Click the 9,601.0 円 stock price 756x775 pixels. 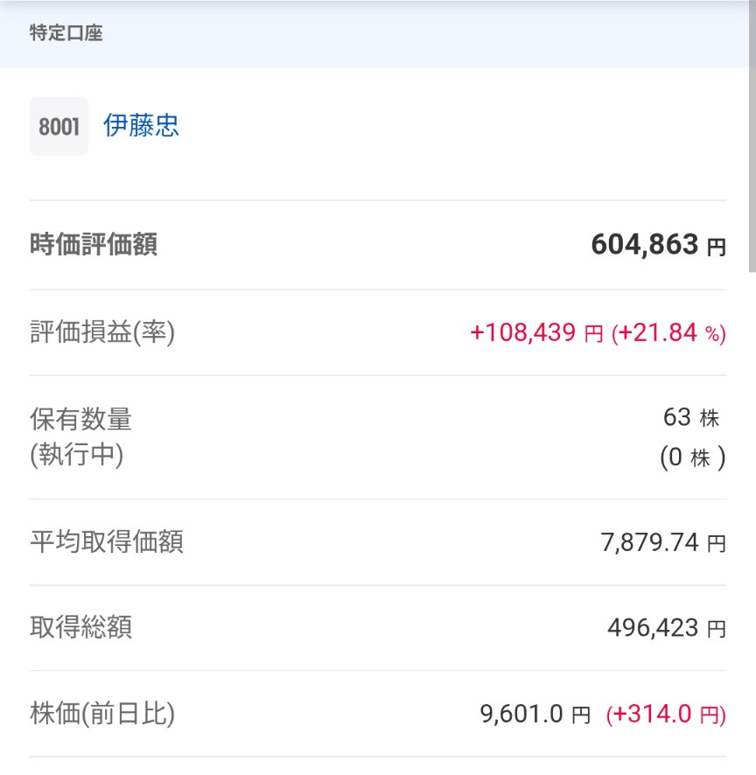[x=535, y=715]
